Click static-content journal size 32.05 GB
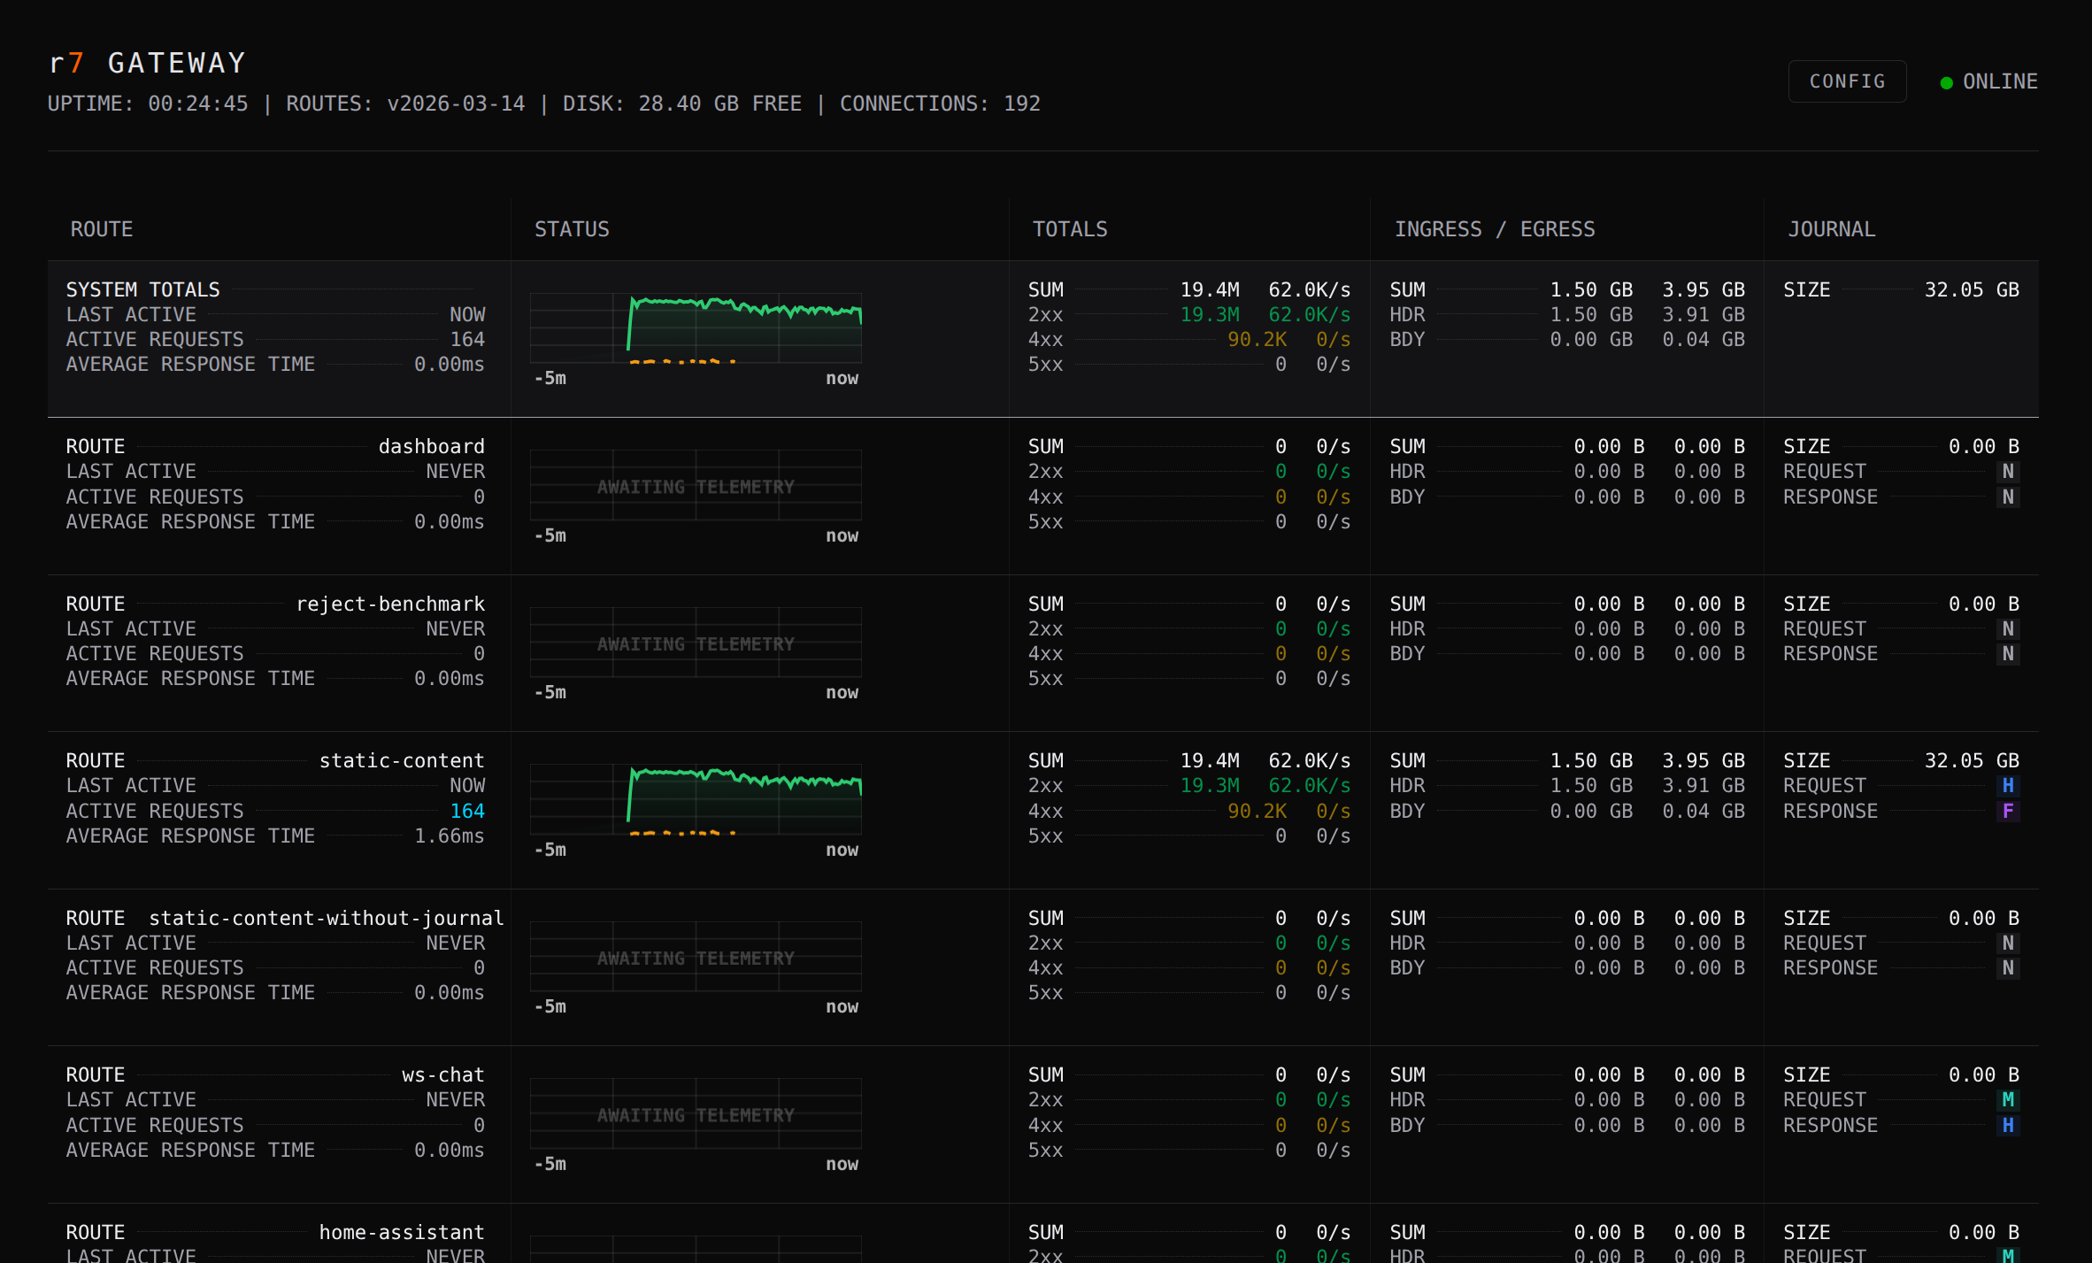2092x1263 pixels. click(1972, 761)
